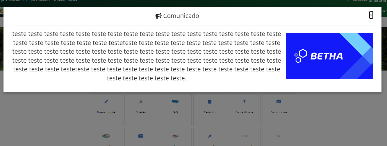Click the BETHA banner image
Screen dimensions: 387x146
[329, 56]
